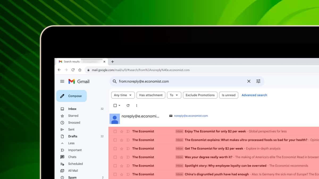The height and width of the screenshot is (179, 319).
Task: Go to the browser home icon
Action: pos(80,70)
